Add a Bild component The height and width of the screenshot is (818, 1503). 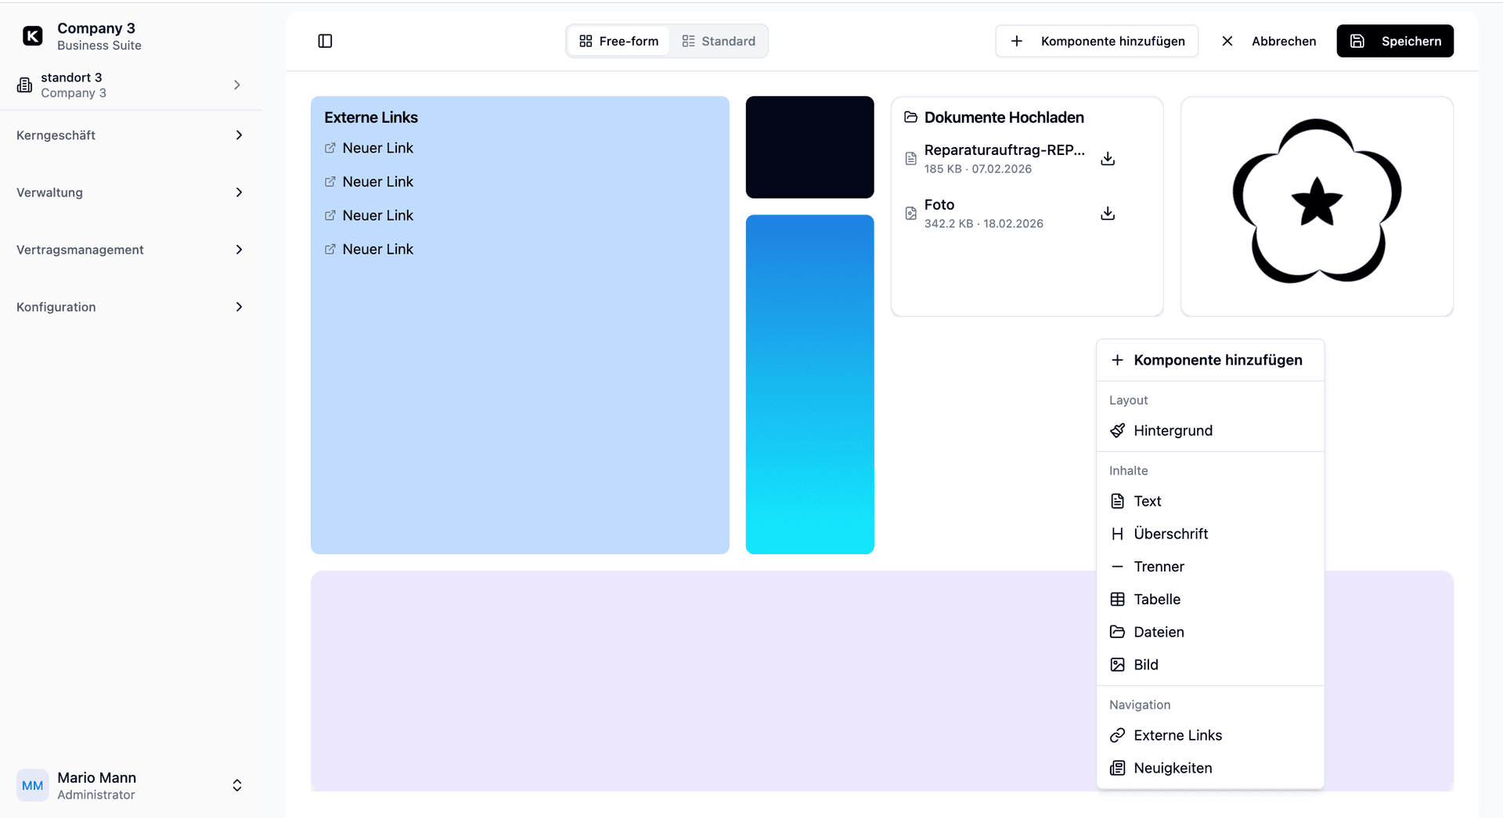pos(1145,664)
